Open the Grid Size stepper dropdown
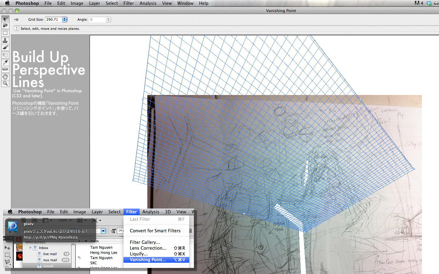The width and height of the screenshot is (439, 274). tap(65, 19)
